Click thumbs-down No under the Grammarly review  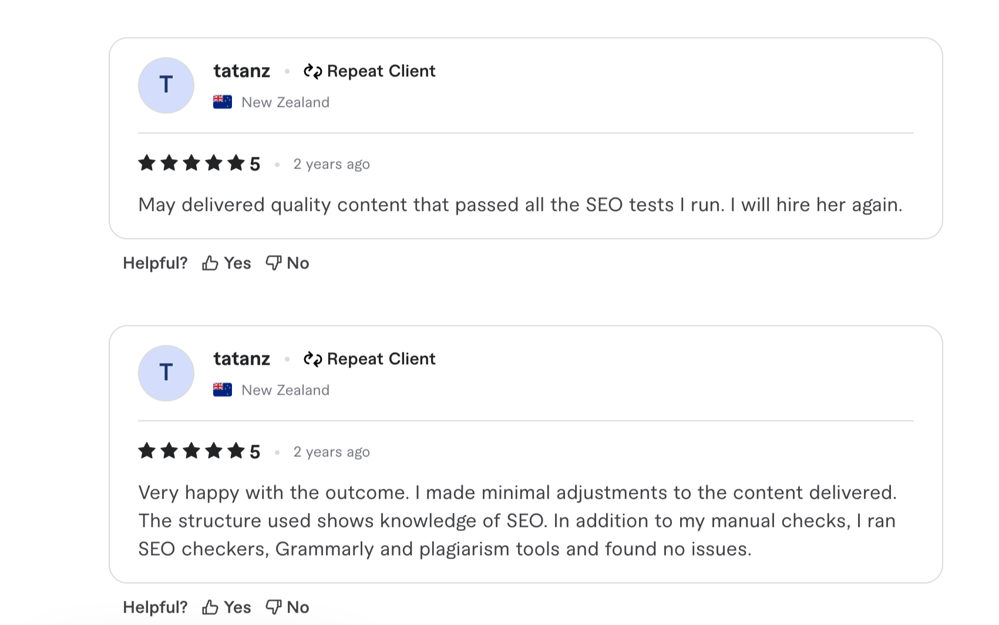(x=287, y=607)
